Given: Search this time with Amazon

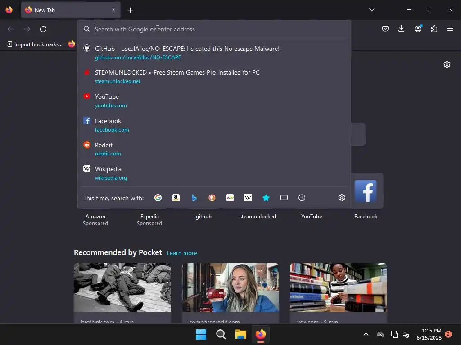Looking at the screenshot, I should [176, 198].
